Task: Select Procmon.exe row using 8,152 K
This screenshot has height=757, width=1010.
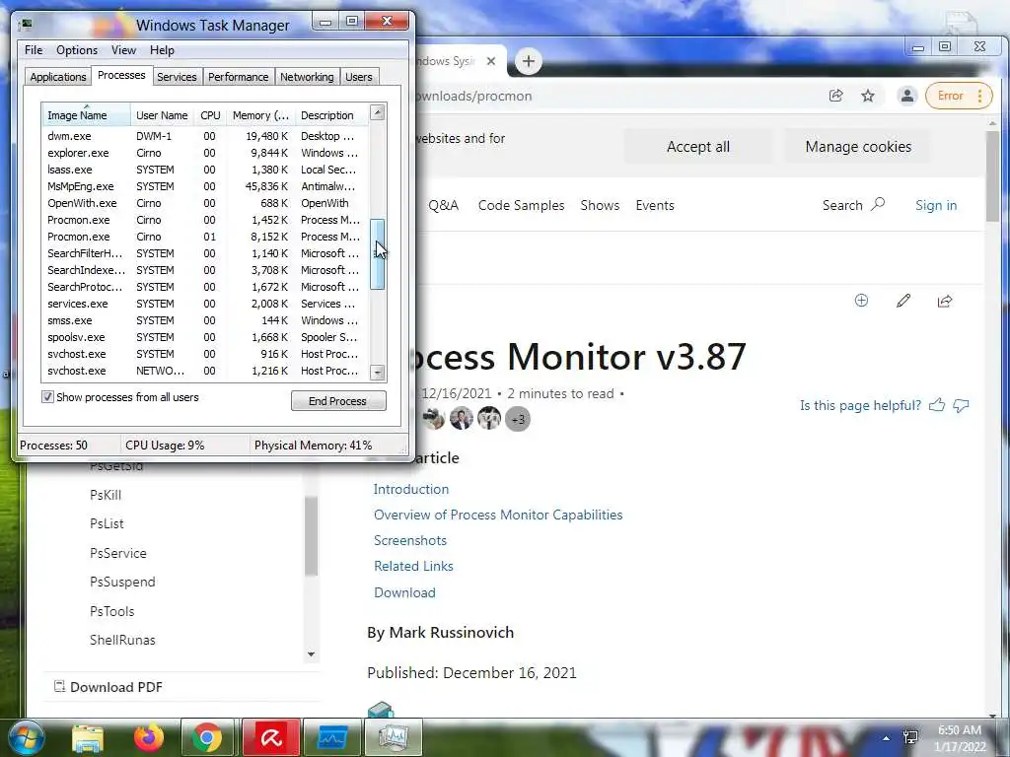Action: click(x=205, y=237)
